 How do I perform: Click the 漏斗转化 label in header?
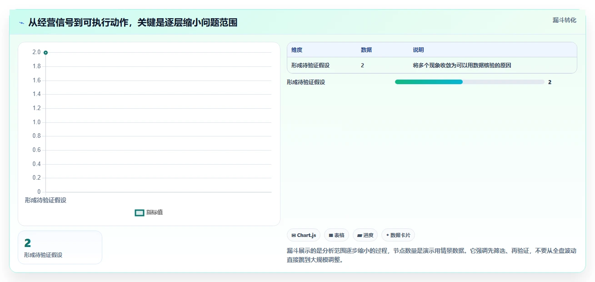(565, 20)
